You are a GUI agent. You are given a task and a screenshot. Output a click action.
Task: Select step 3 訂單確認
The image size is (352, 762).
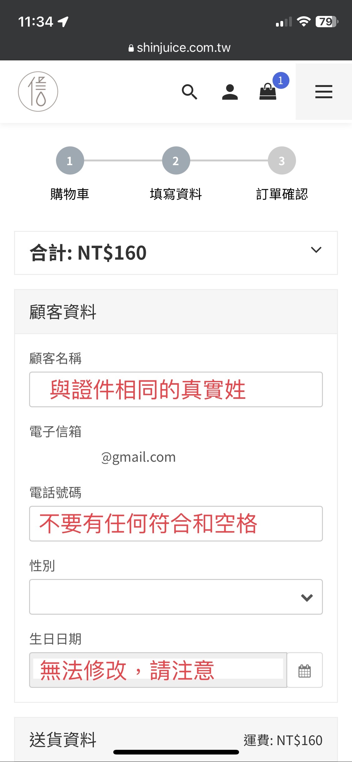coord(282,160)
